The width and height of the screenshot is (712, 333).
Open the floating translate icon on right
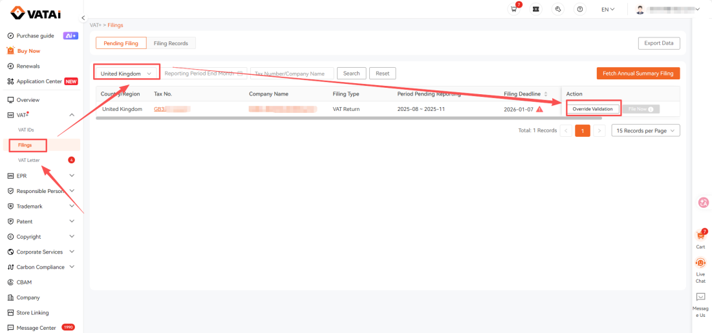(x=703, y=203)
